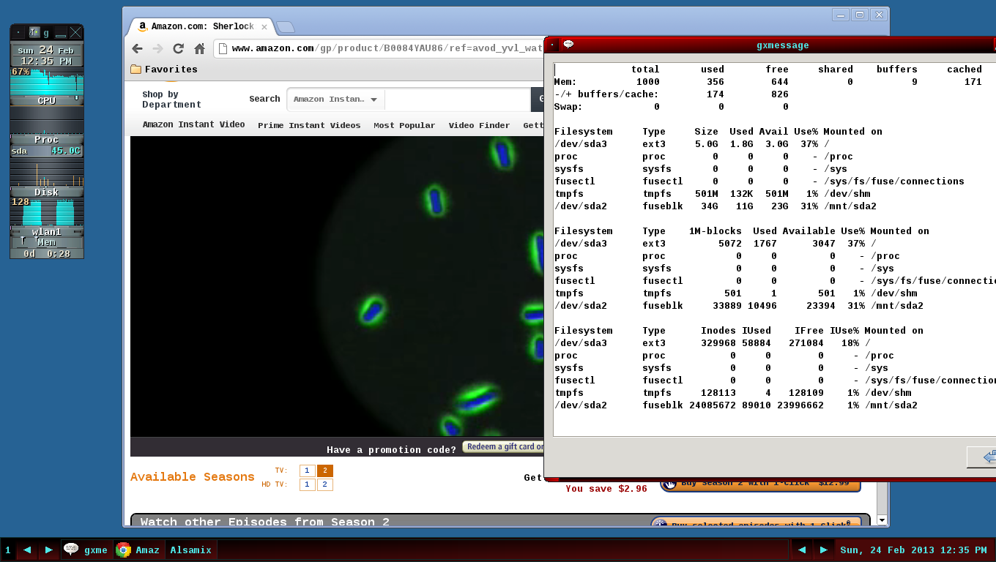Maximize the Chrome browser window
Screen dimensions: 996x562
pos(860,15)
